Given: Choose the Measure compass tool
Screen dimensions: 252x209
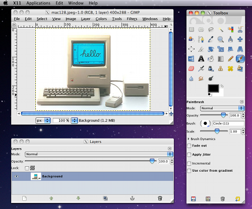Looking at the screenshot, I should pos(230,39).
